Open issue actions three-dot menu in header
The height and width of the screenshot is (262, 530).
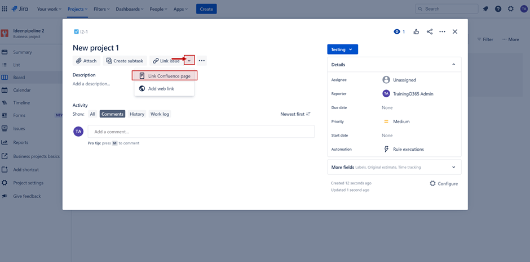(442, 31)
